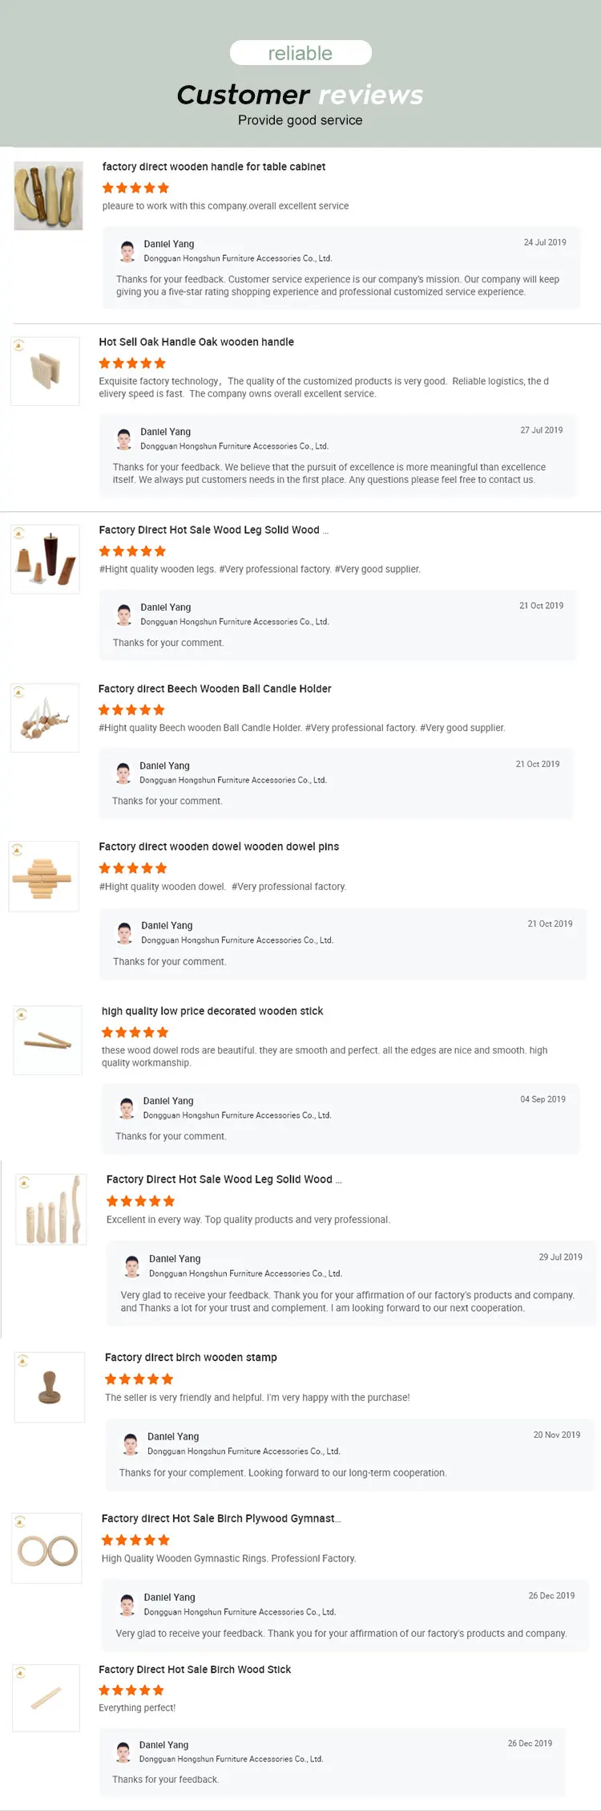Image resolution: width=601 pixels, height=1811 pixels.
Task: Click star rating under Hot Sell Oak Handle
Action: pyautogui.click(x=132, y=363)
